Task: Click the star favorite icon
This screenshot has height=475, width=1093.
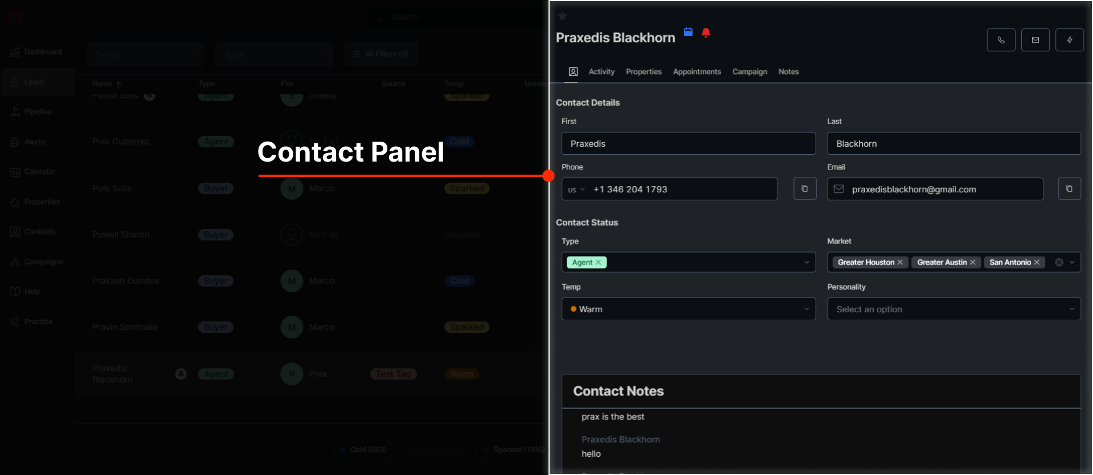Action: pos(562,16)
